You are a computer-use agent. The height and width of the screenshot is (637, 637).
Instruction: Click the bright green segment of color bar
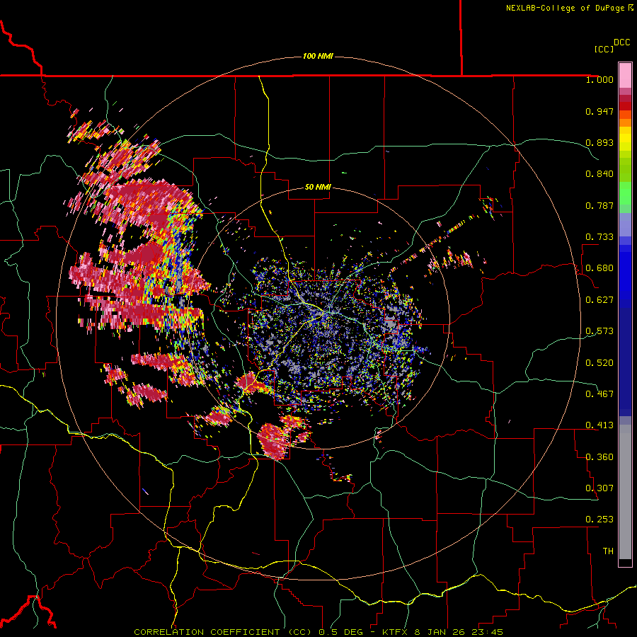click(625, 193)
